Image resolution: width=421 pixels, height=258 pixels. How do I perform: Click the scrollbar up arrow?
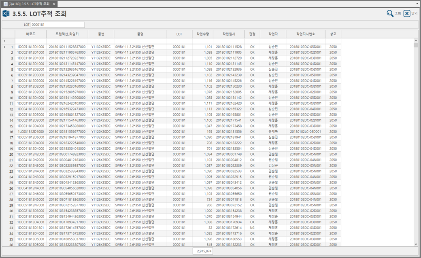point(416,41)
